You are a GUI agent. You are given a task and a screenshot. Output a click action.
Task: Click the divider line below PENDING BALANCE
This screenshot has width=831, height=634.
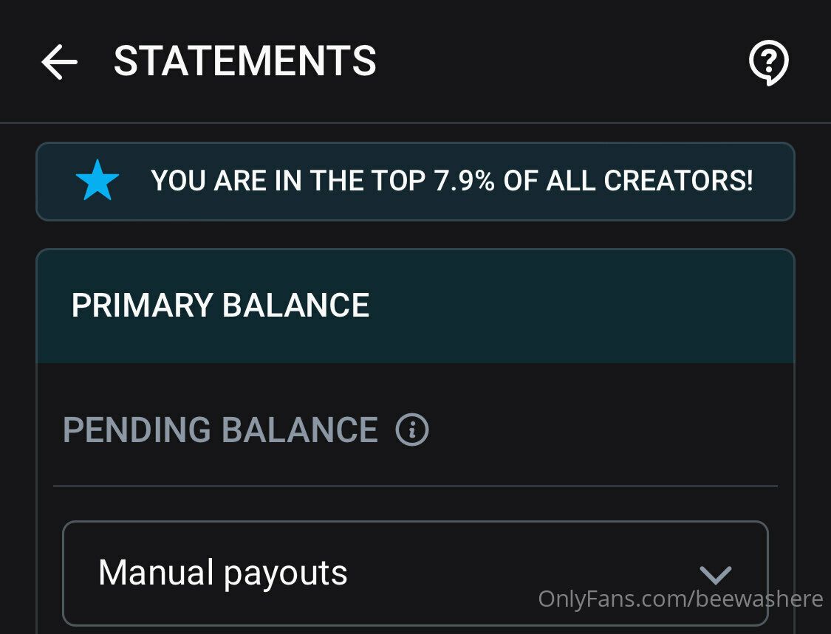pyautogui.click(x=415, y=486)
